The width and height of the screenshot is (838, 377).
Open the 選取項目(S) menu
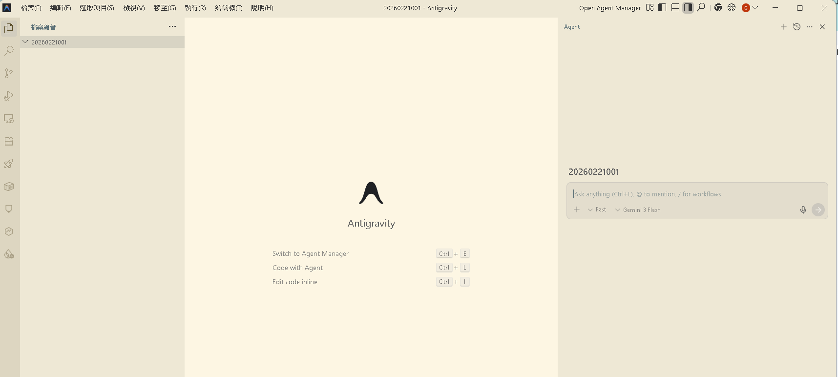[97, 8]
